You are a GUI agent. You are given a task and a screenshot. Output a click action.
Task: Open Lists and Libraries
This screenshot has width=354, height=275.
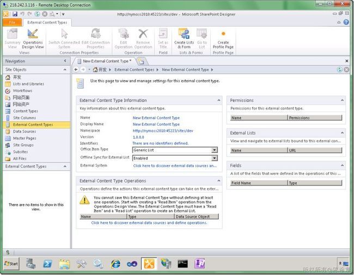pyautogui.click(x=28, y=84)
